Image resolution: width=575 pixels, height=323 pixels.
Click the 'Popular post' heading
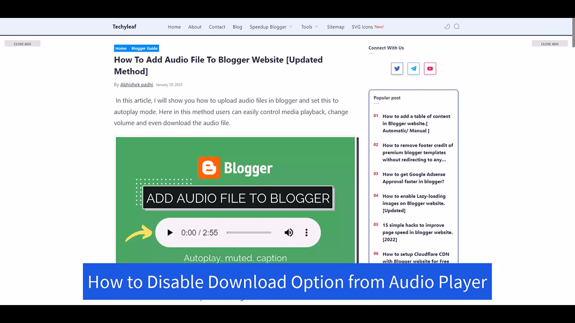pyautogui.click(x=387, y=98)
